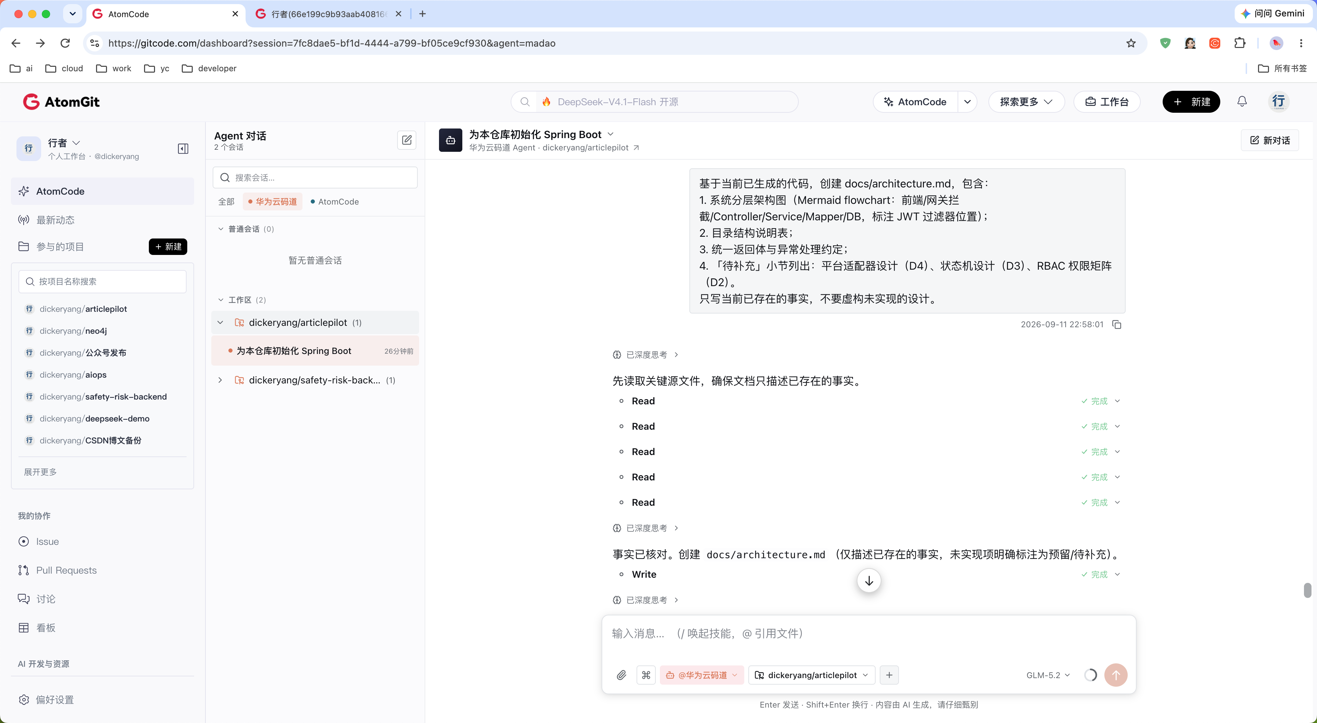Change the GLM-5.2 model selection

point(1048,675)
